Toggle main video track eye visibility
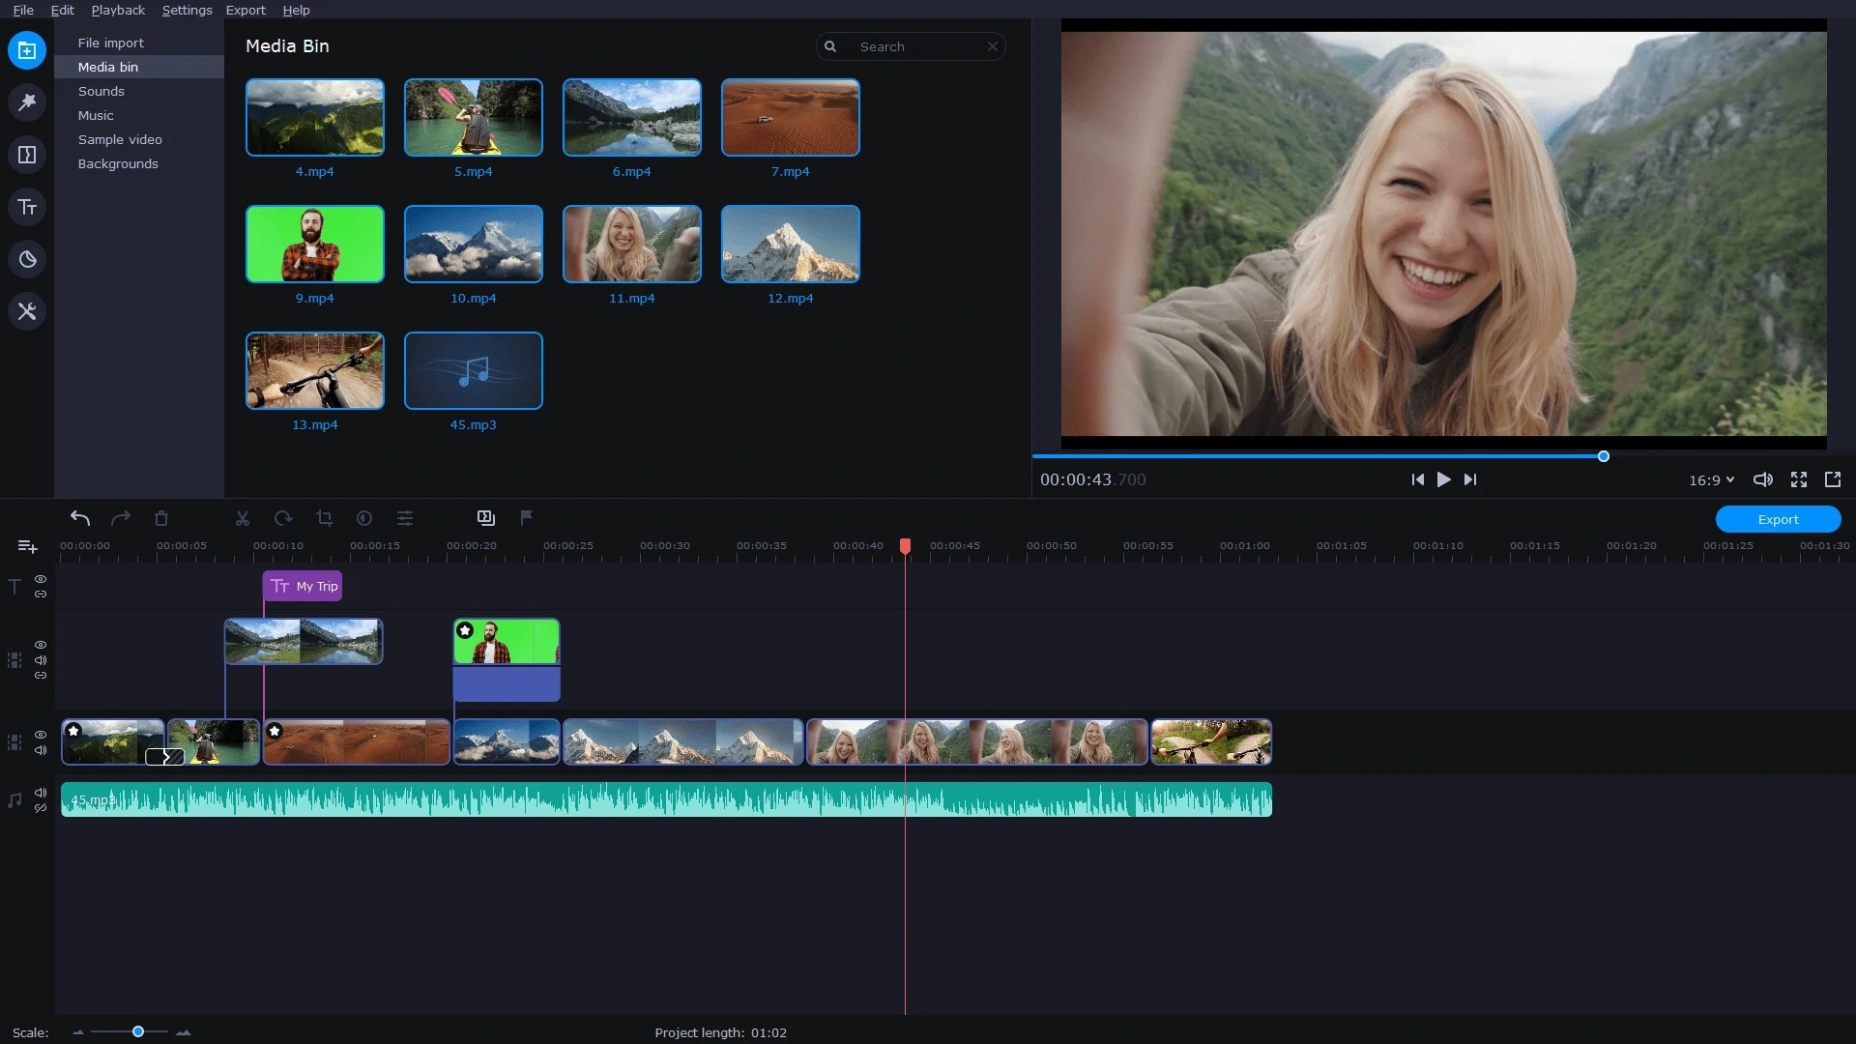Viewport: 1856px width, 1044px height. [x=41, y=735]
